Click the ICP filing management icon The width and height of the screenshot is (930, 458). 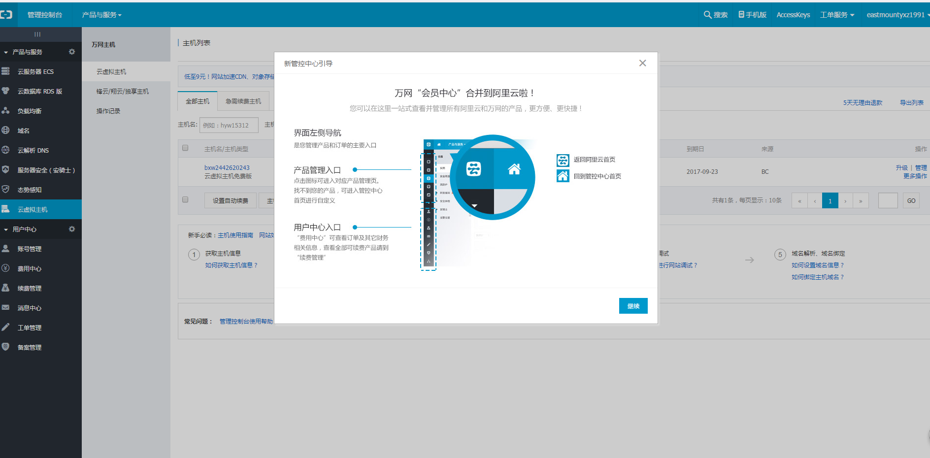click(6, 347)
